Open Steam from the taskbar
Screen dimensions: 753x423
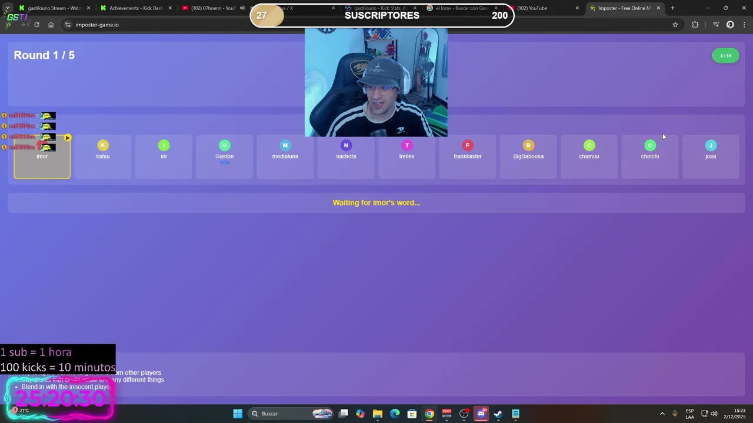click(x=498, y=414)
